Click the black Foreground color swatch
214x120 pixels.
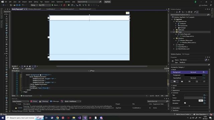pyautogui.click(x=193, y=75)
